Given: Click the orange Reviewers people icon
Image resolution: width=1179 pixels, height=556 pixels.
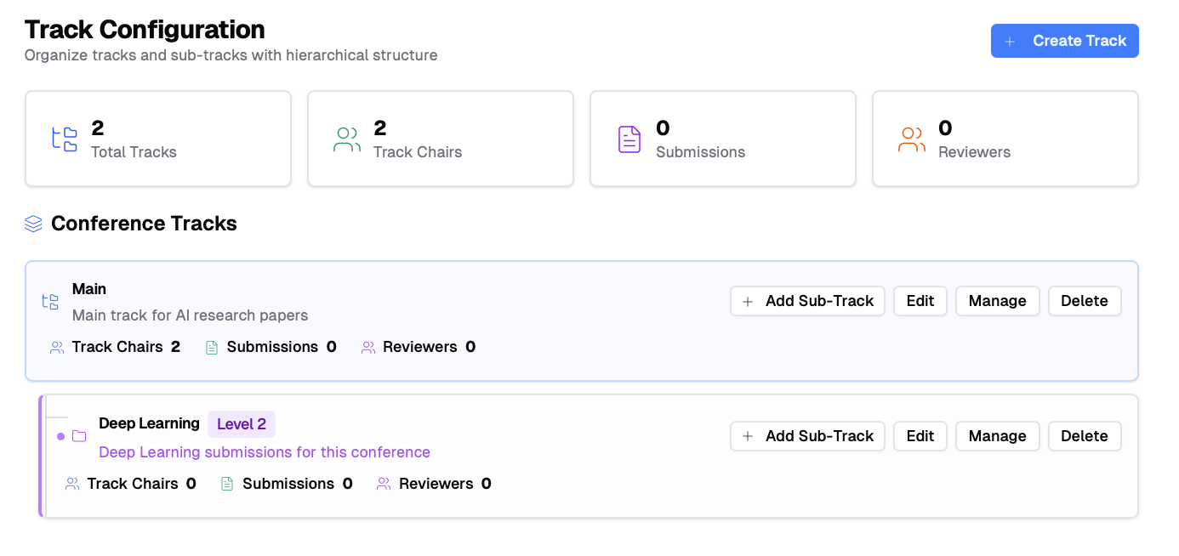Looking at the screenshot, I should [x=912, y=139].
